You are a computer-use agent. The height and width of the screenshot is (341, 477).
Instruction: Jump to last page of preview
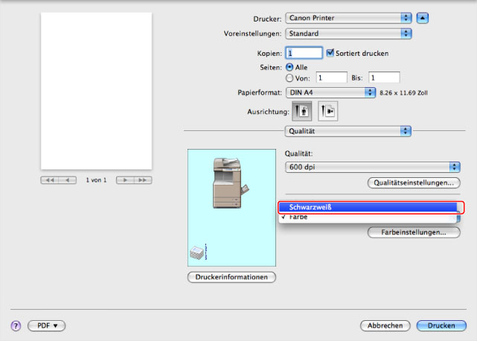coord(142,180)
